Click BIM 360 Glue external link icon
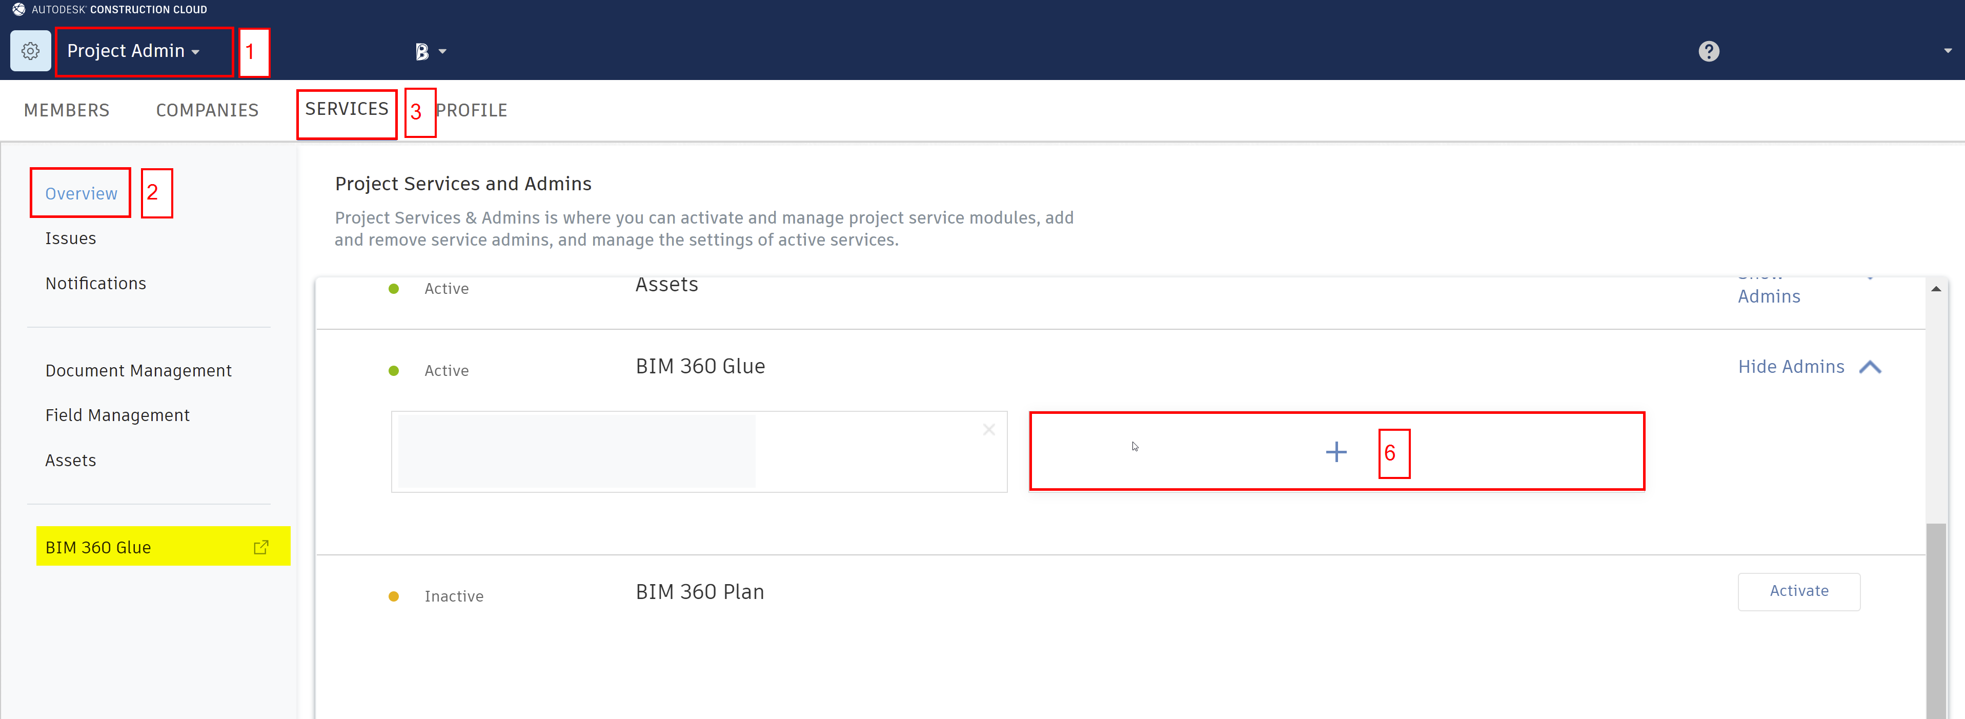 coord(261,547)
